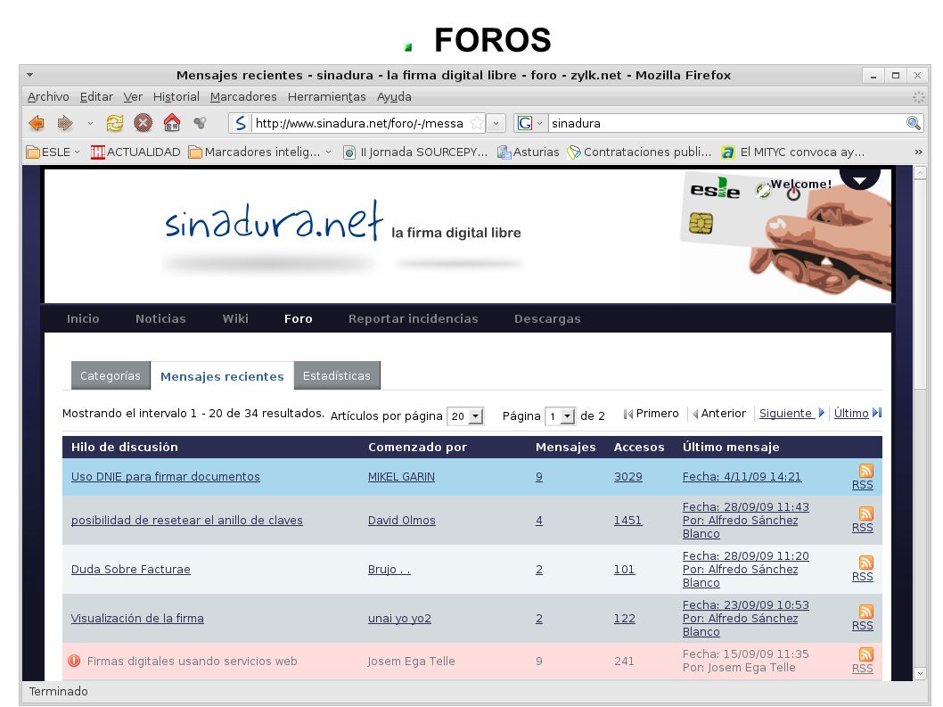
Task: Reload the page with the refresh icon
Action: [x=115, y=123]
